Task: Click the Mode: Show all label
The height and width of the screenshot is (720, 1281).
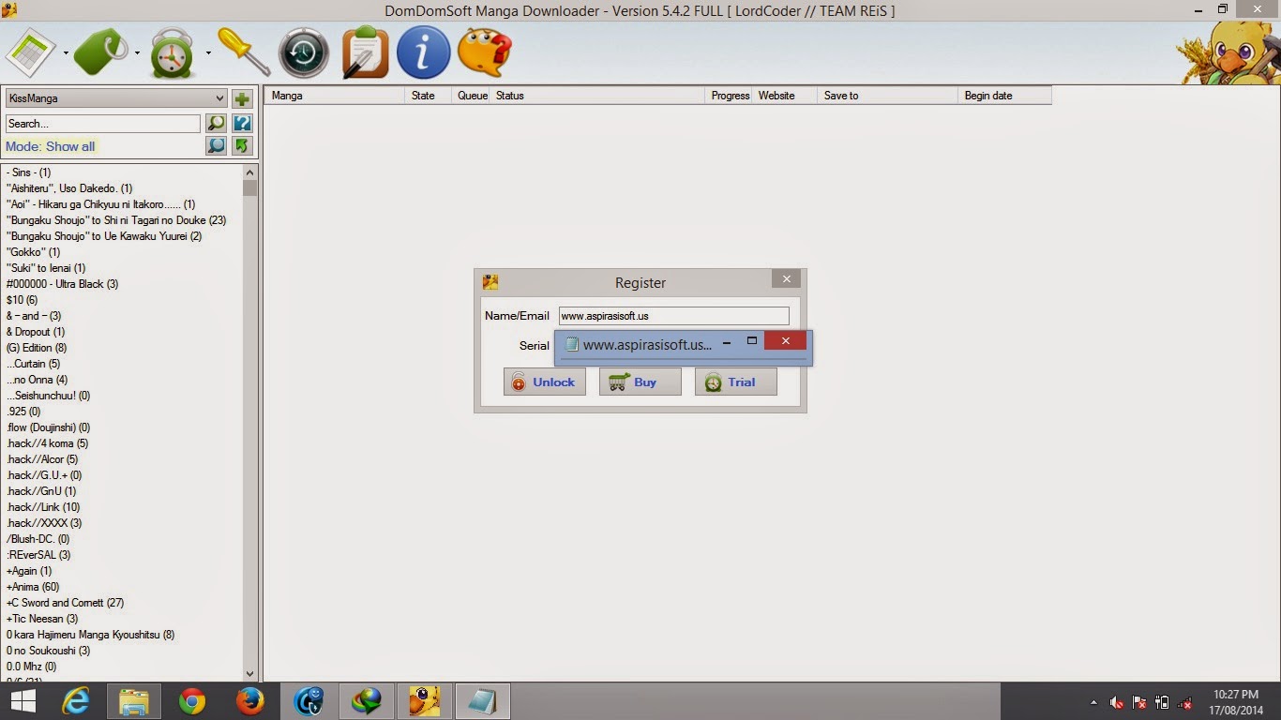Action: 50,146
